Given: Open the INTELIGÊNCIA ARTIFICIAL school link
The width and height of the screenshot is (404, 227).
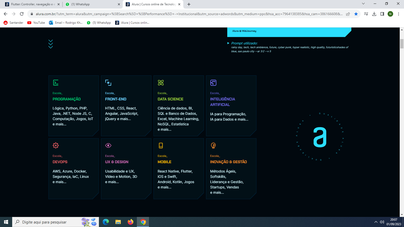Looking at the screenshot, I should pos(222,102).
